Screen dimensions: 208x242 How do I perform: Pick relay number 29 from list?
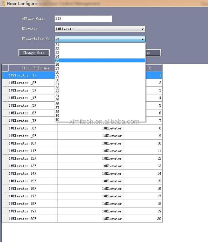(100, 76)
